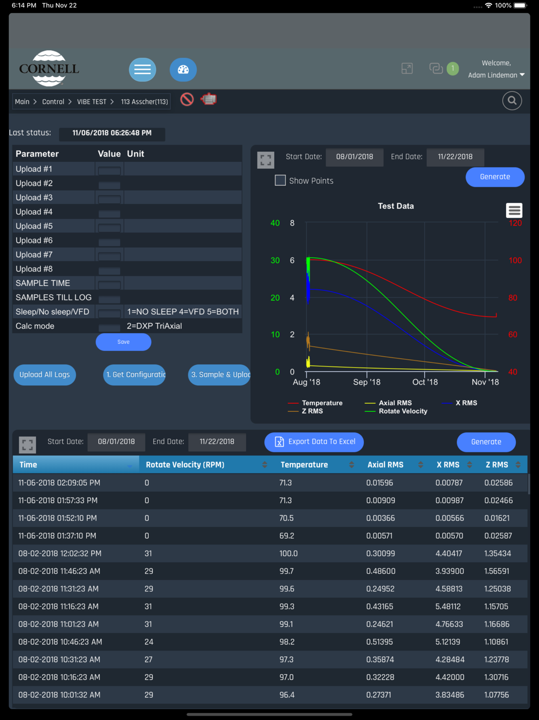
Task: Enable the Show Points checkbox
Action: point(280,180)
